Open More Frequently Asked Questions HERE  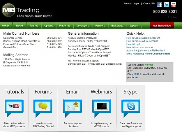(x=148, y=54)
